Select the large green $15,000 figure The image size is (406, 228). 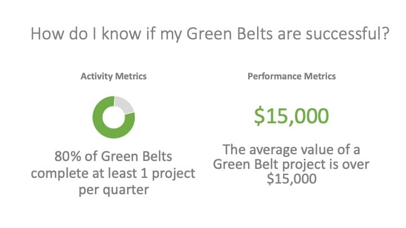pyautogui.click(x=292, y=117)
